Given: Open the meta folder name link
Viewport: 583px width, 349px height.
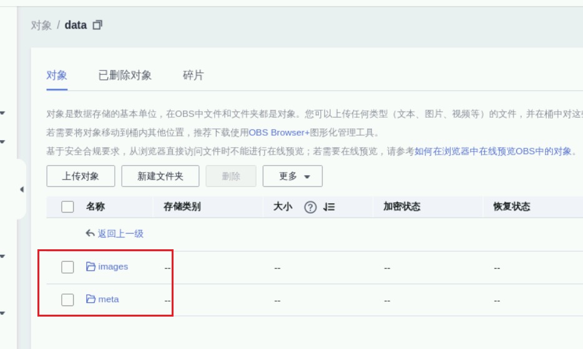Looking at the screenshot, I should [109, 300].
